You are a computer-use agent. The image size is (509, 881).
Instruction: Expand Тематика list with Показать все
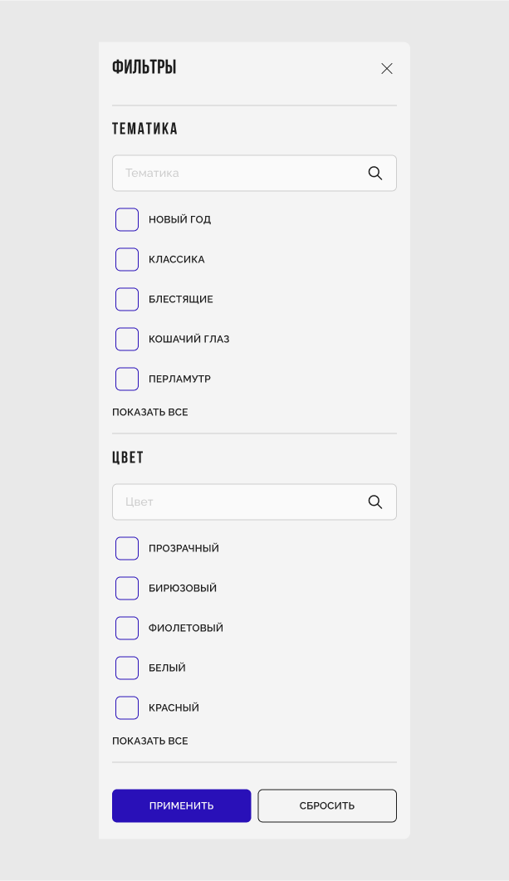pos(150,413)
